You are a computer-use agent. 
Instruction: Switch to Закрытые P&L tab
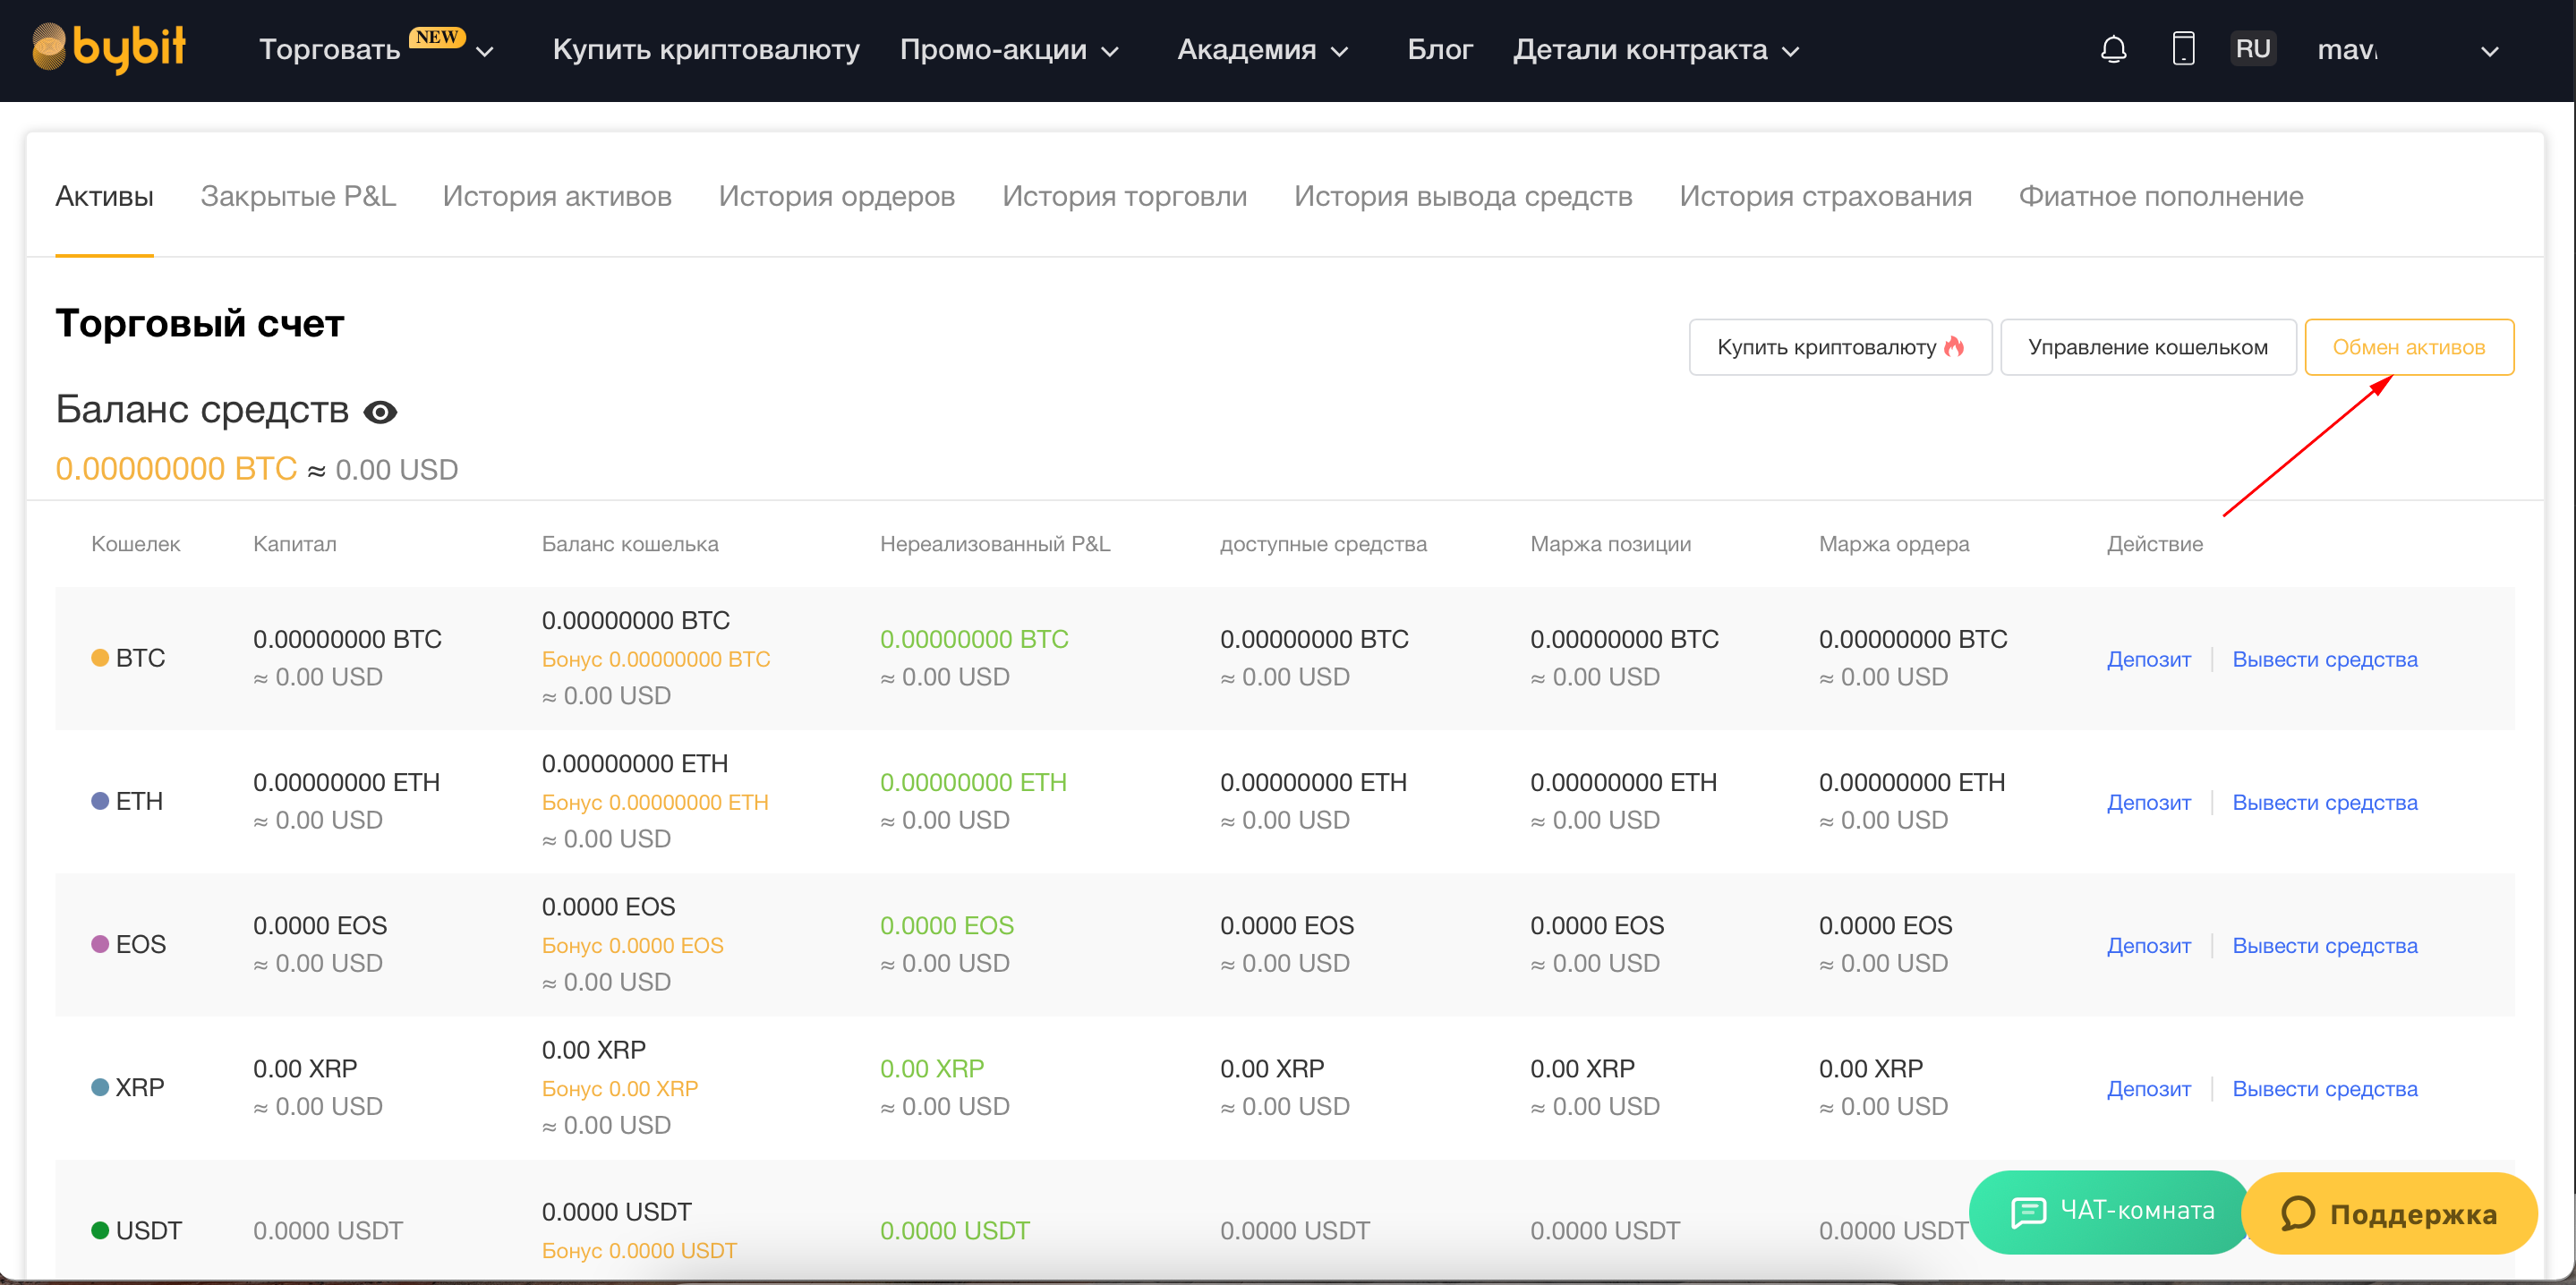[x=298, y=197]
